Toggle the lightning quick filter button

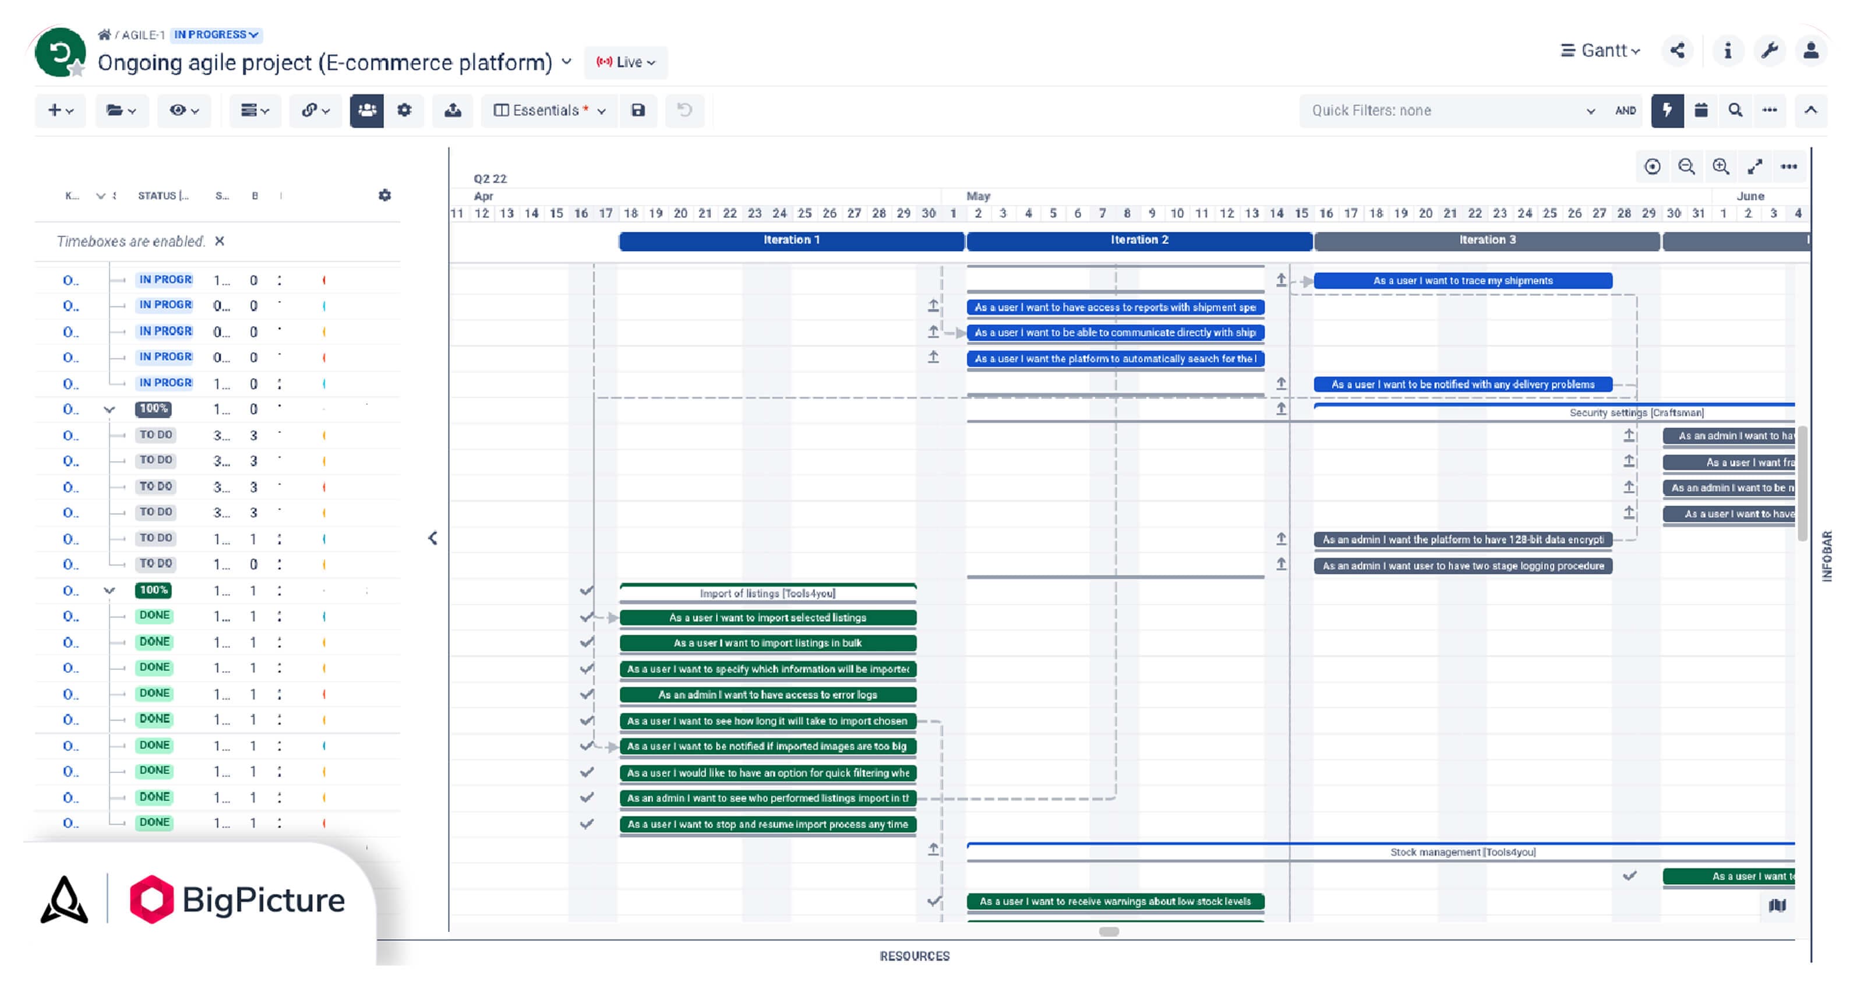pos(1667,110)
